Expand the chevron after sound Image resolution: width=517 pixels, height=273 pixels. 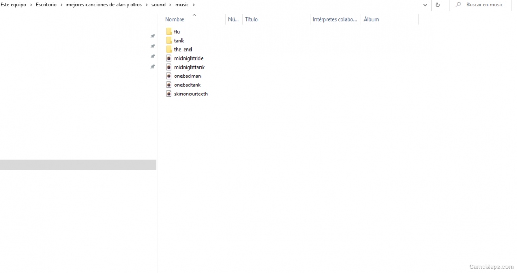170,5
